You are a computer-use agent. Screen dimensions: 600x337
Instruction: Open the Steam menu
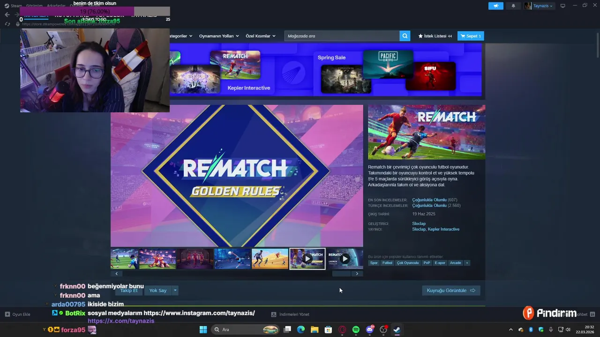(x=13, y=6)
